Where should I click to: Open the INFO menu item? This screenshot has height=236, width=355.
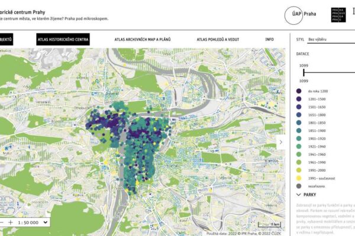point(269,40)
